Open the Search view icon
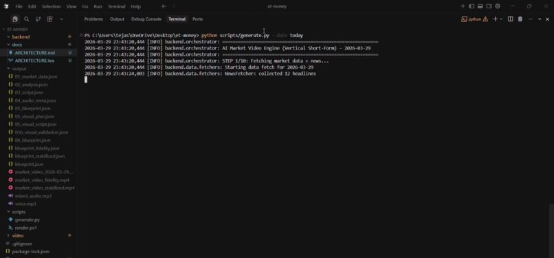 pyautogui.click(x=27, y=19)
